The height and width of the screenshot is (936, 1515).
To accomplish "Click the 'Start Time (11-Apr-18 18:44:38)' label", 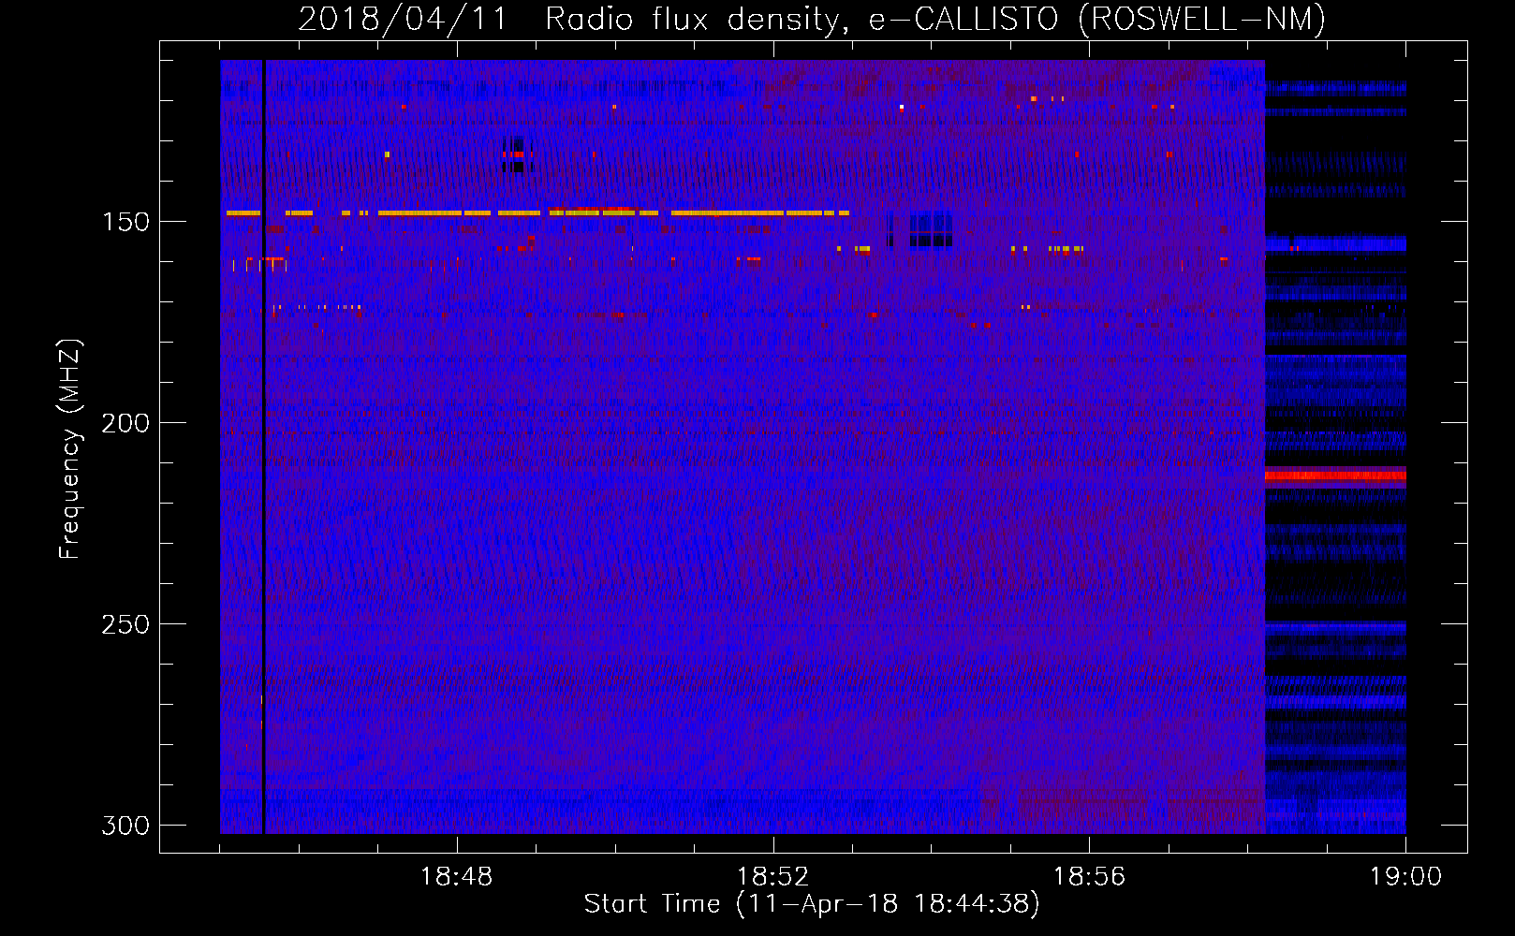I will pos(812,904).
